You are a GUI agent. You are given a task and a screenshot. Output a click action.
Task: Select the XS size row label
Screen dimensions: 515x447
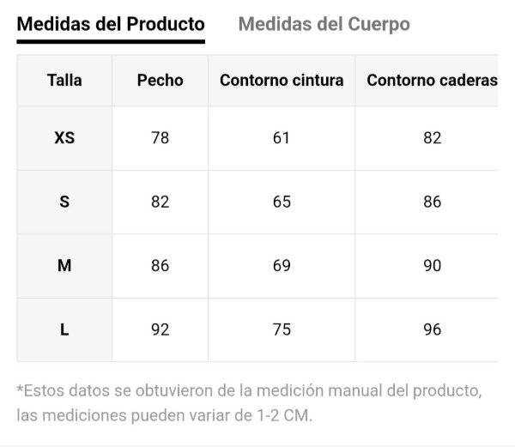[x=64, y=137]
